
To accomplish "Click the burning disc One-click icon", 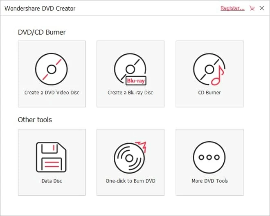I will [130, 157].
